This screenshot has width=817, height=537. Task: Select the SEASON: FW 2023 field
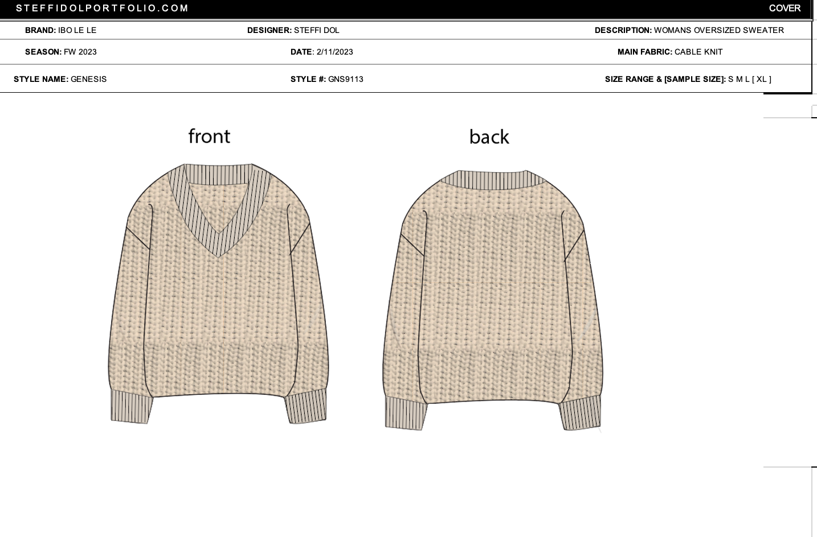61,52
